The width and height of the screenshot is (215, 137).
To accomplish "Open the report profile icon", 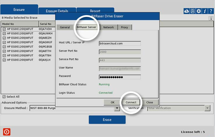I will coord(193,11).
